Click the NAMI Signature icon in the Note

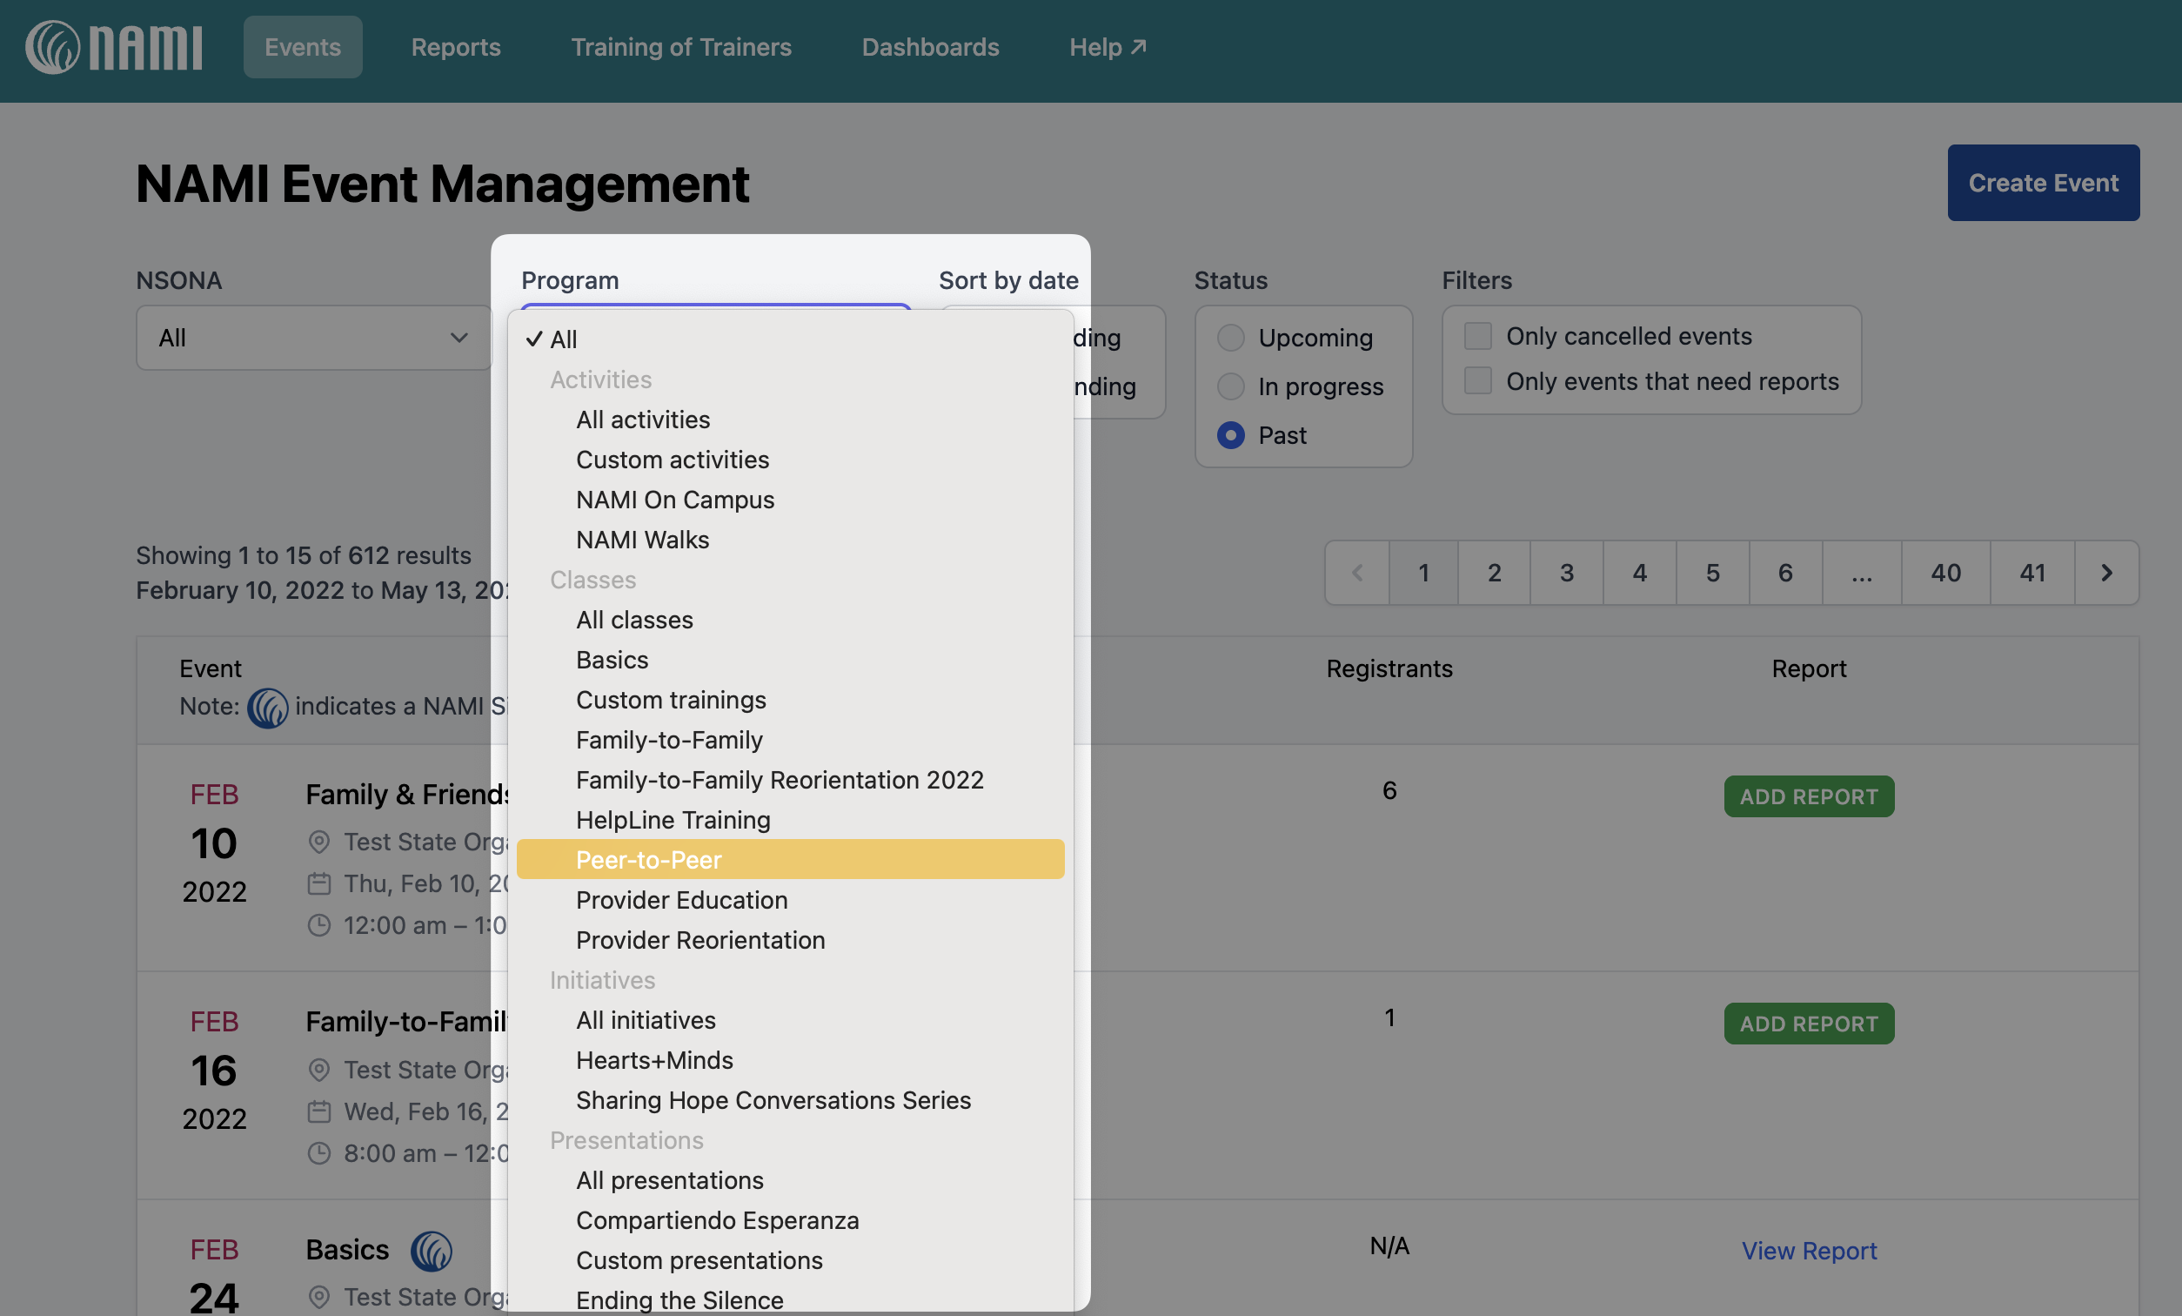267,708
